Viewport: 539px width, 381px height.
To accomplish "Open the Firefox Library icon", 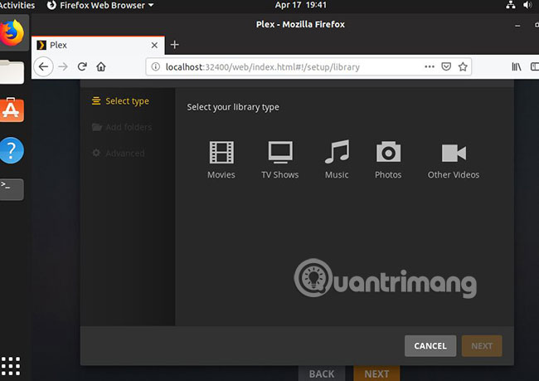I will 517,66.
